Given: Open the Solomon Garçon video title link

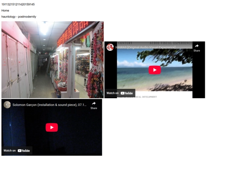Looking at the screenshot, I should [49, 105].
